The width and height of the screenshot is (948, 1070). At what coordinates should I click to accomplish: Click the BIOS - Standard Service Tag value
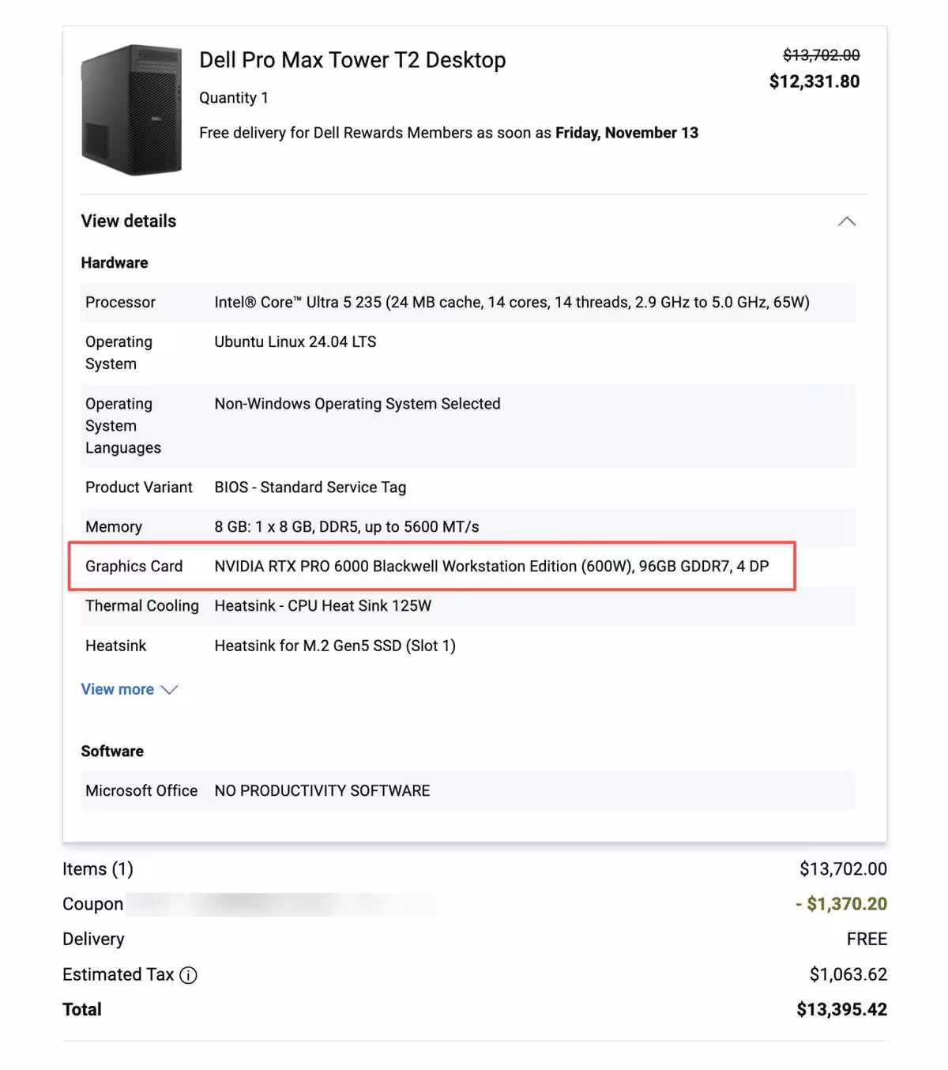(x=310, y=487)
